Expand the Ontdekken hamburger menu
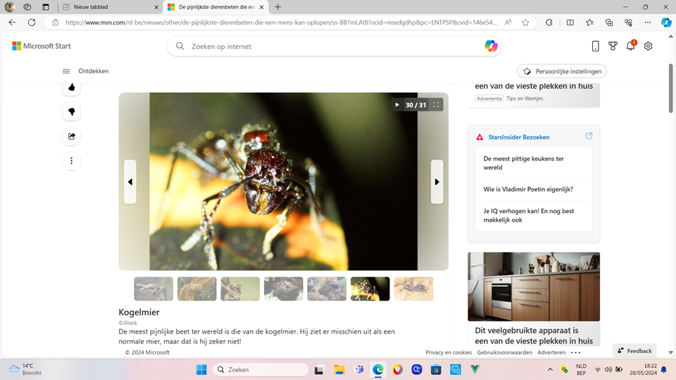This screenshot has width=676, height=380. tap(66, 71)
